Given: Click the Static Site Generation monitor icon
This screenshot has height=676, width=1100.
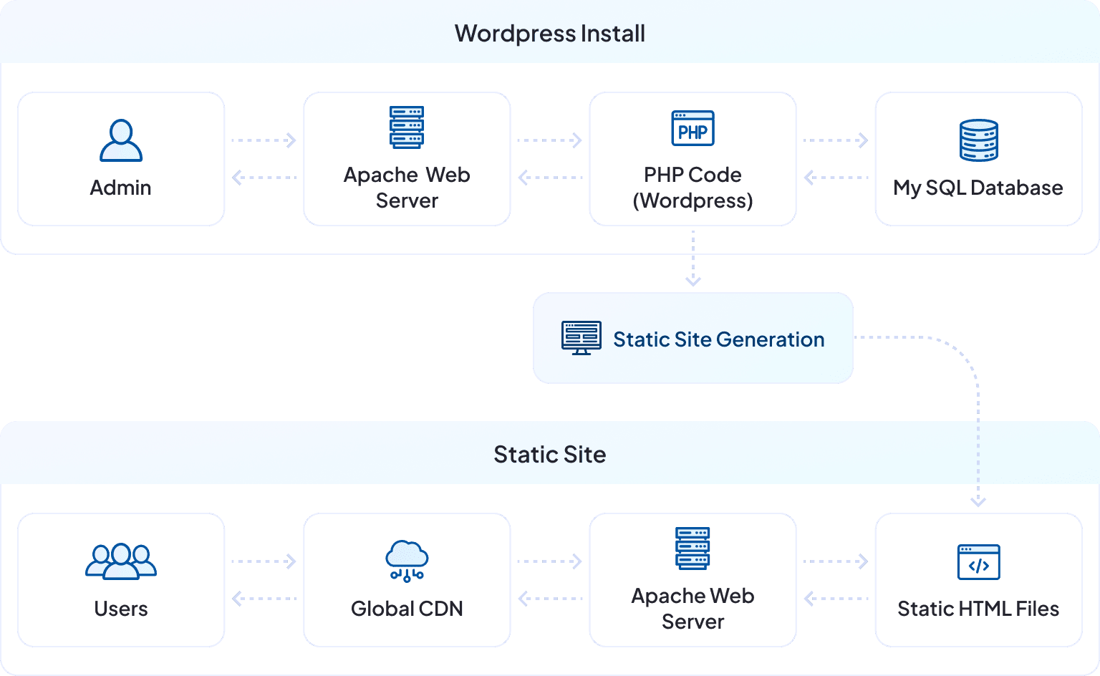Looking at the screenshot, I should click(581, 339).
